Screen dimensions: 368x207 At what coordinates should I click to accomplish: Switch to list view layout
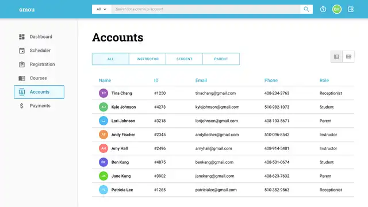tap(336, 56)
